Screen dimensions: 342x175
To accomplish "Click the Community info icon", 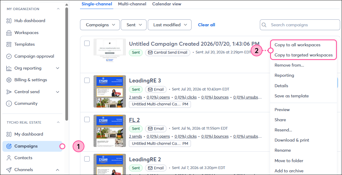I will tap(9, 104).
